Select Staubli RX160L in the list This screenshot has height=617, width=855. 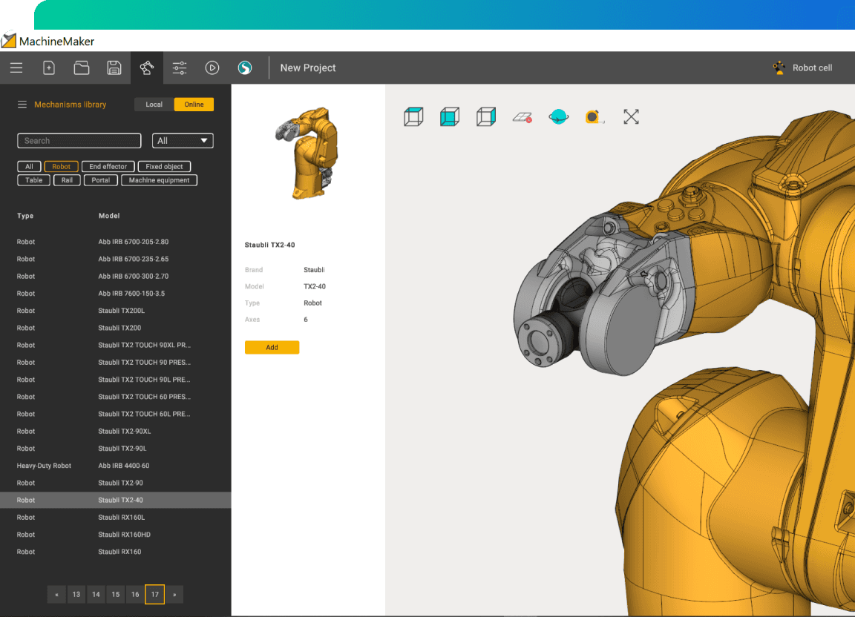[x=121, y=518]
